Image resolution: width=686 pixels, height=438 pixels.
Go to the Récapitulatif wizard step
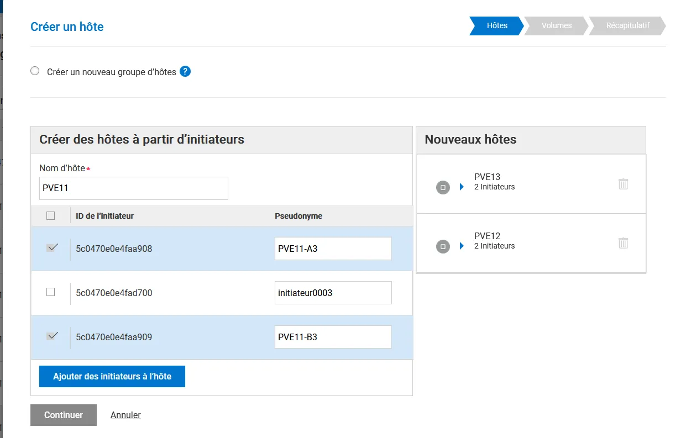coord(627,25)
